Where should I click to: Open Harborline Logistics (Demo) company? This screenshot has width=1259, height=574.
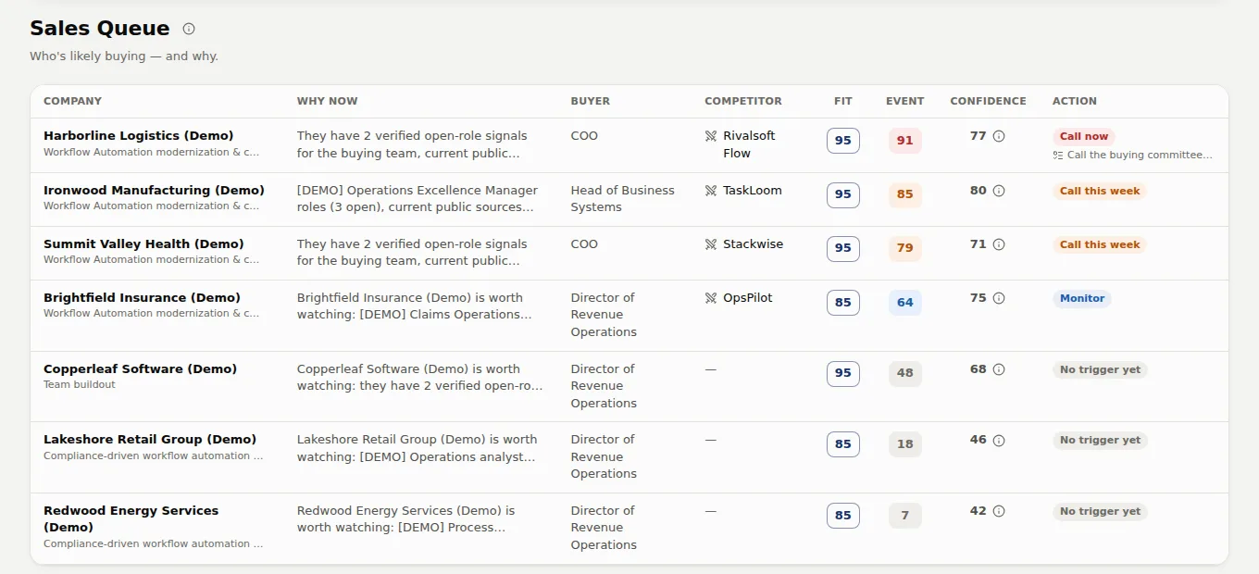tap(139, 136)
